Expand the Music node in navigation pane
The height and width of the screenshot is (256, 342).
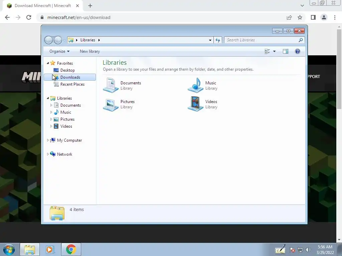pyautogui.click(x=51, y=112)
